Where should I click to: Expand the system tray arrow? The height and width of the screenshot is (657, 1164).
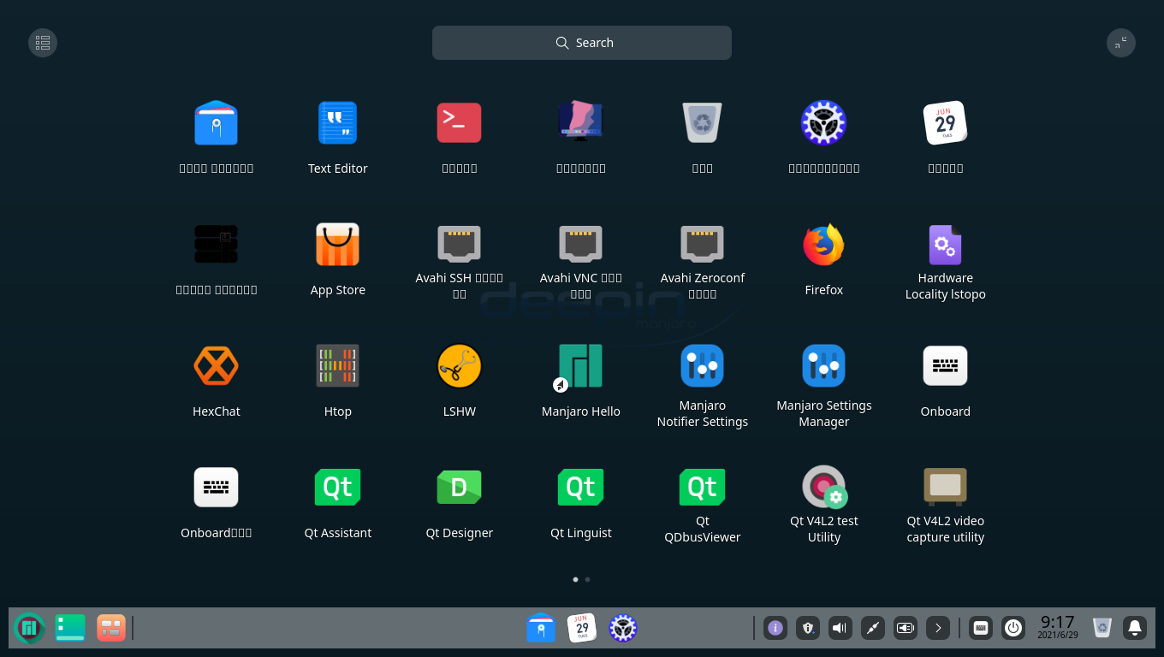point(938,628)
